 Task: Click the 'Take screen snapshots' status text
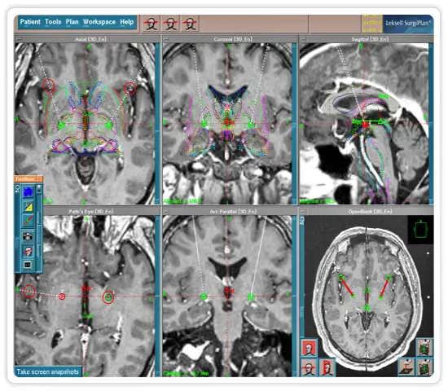pos(48,371)
